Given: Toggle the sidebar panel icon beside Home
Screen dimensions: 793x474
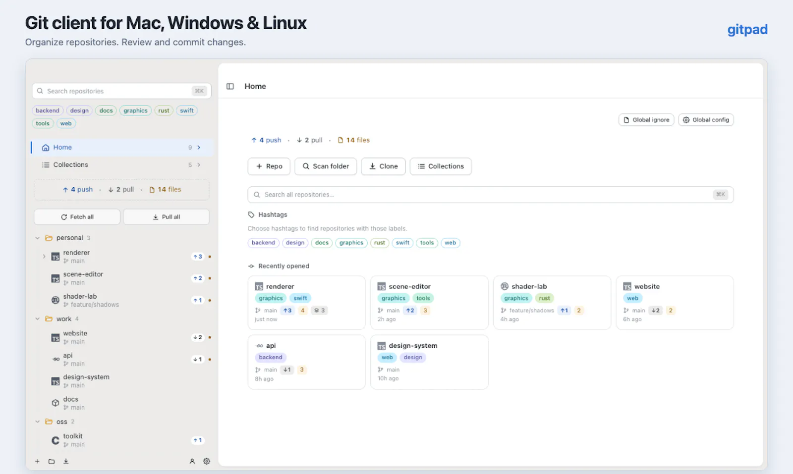Looking at the screenshot, I should click(x=230, y=86).
